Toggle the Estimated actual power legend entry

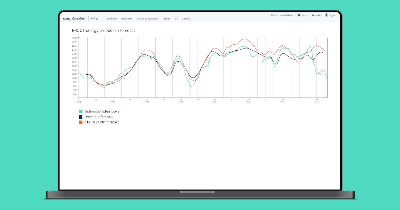point(102,111)
